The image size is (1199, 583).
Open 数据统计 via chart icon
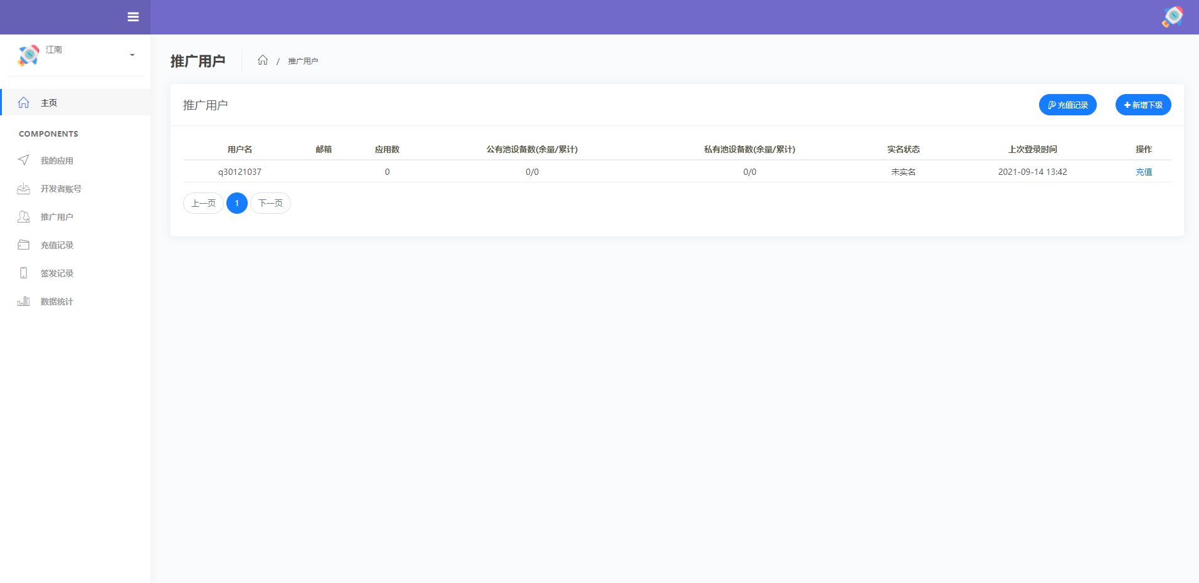(x=23, y=302)
